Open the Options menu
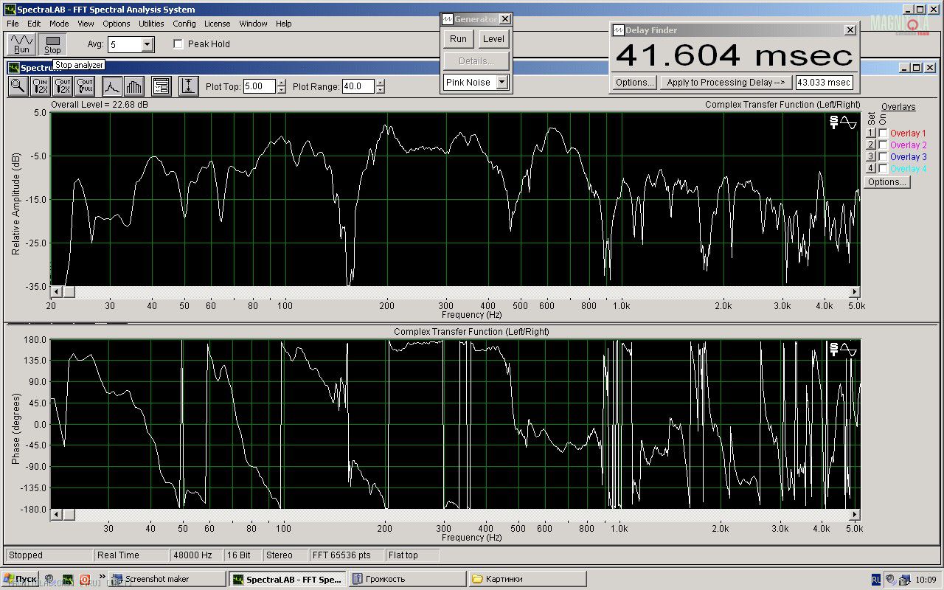The width and height of the screenshot is (944, 590). coord(117,24)
